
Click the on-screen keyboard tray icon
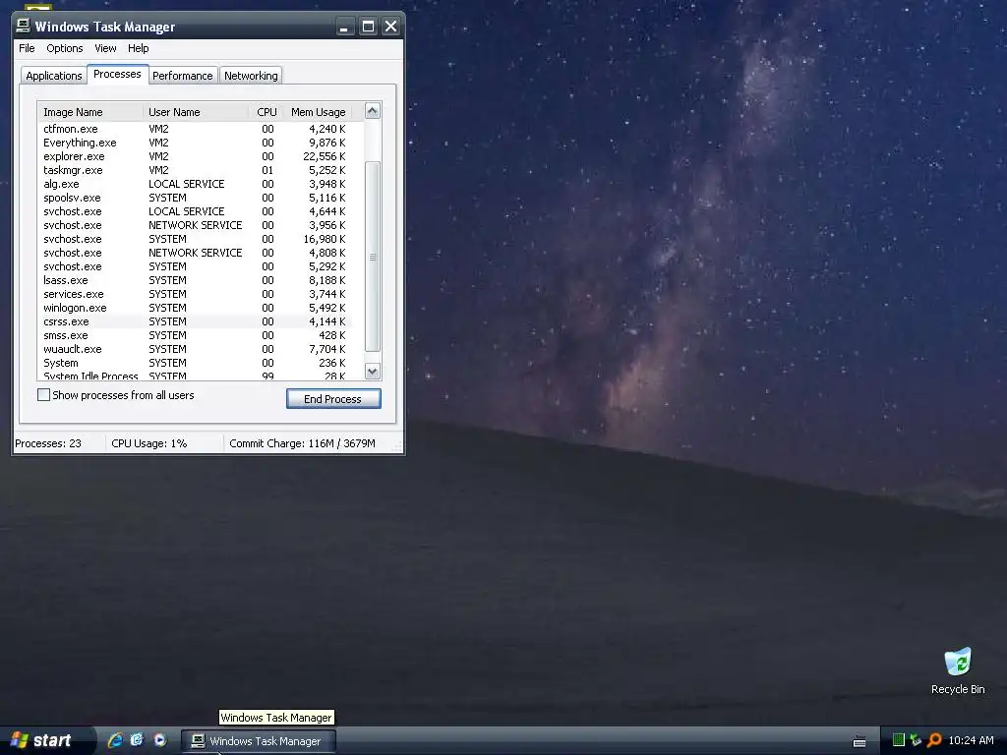pyautogui.click(x=859, y=741)
